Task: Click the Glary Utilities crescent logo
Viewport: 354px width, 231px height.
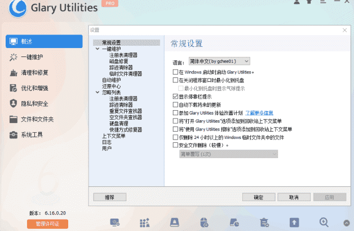Action: [17, 8]
